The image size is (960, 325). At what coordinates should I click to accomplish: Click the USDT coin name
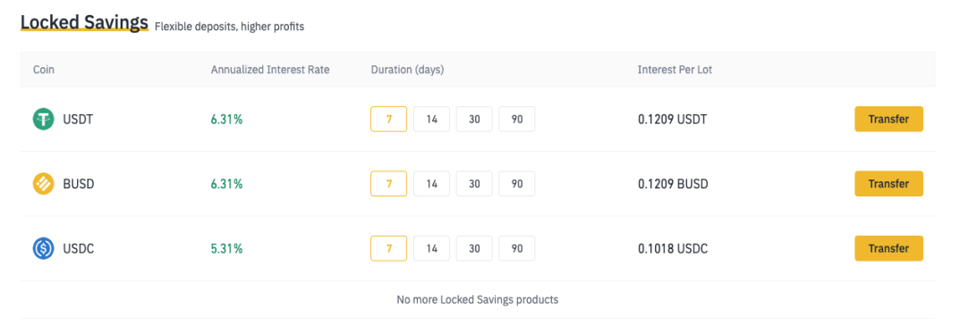point(79,119)
